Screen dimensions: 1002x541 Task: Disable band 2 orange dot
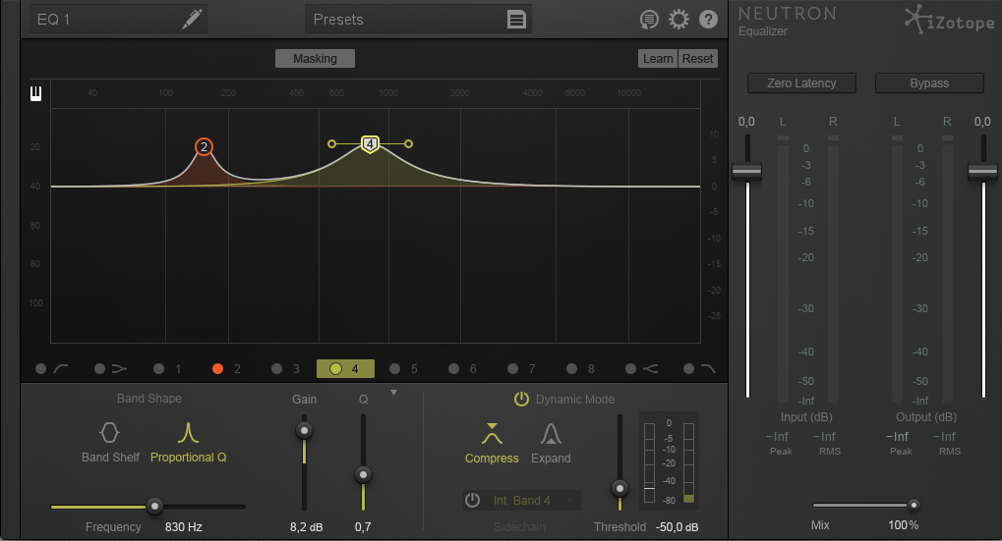[x=218, y=369]
